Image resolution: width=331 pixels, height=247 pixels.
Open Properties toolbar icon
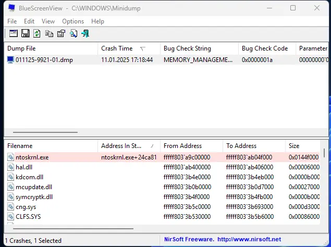click(x=61, y=33)
